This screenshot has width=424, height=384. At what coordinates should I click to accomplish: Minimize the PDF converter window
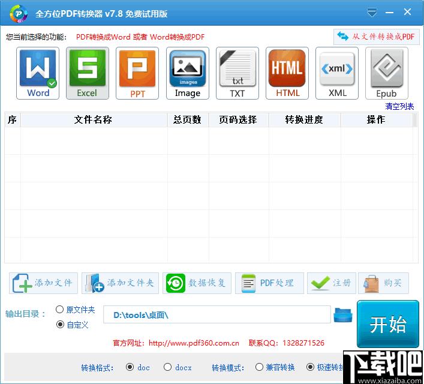click(x=389, y=13)
